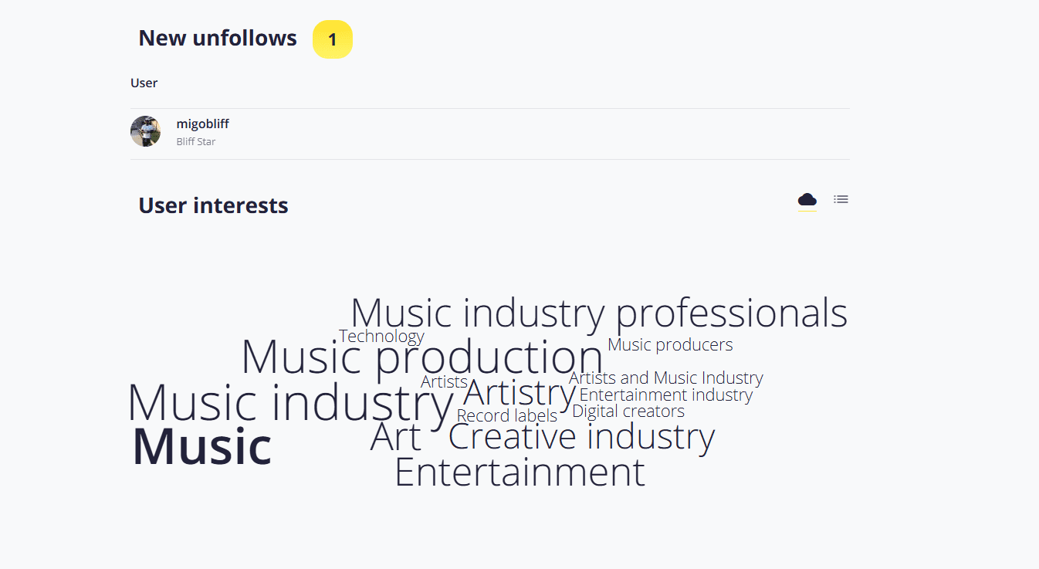The height and width of the screenshot is (569, 1039).
Task: Select Creative industry in the word cloud
Action: (x=580, y=436)
